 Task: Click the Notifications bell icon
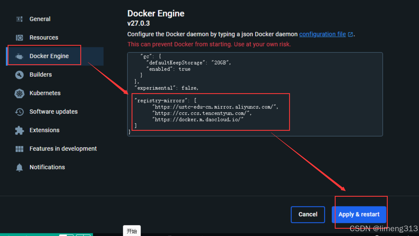point(19,168)
